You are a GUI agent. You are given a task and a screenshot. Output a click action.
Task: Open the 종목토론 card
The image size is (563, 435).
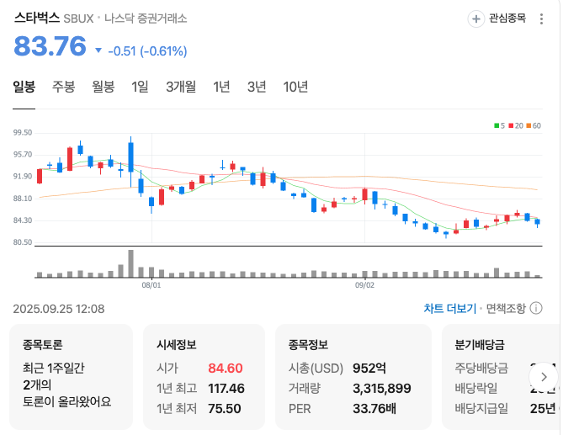click(71, 376)
